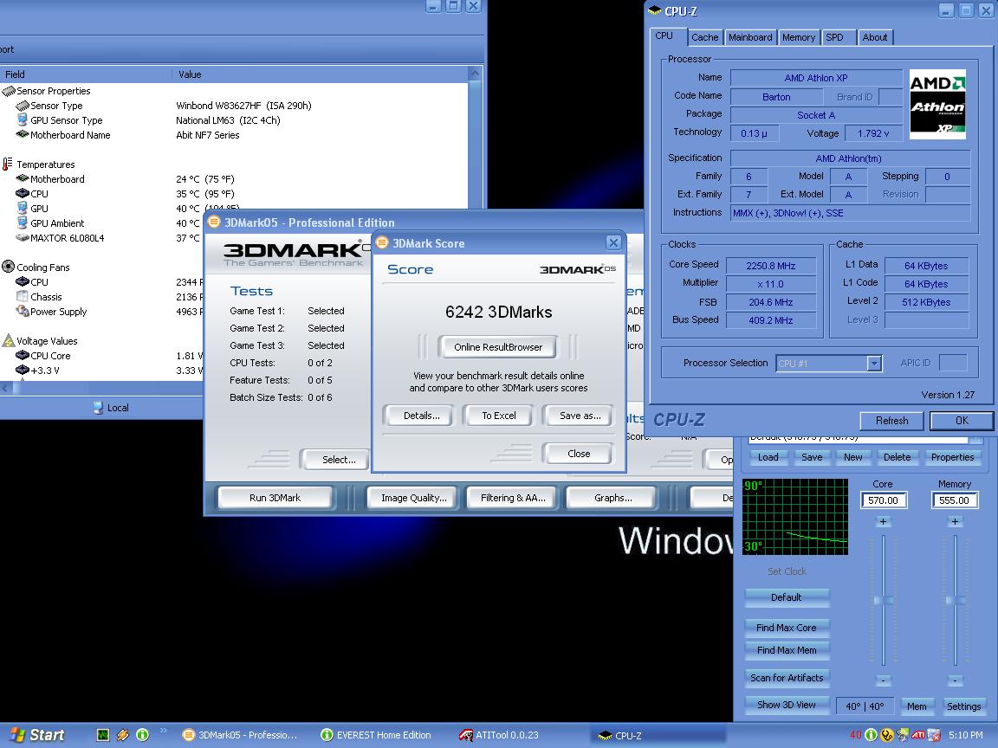Screen dimensions: 998x748
Task: Click the Temperatures thermometer icon
Action: point(8,164)
